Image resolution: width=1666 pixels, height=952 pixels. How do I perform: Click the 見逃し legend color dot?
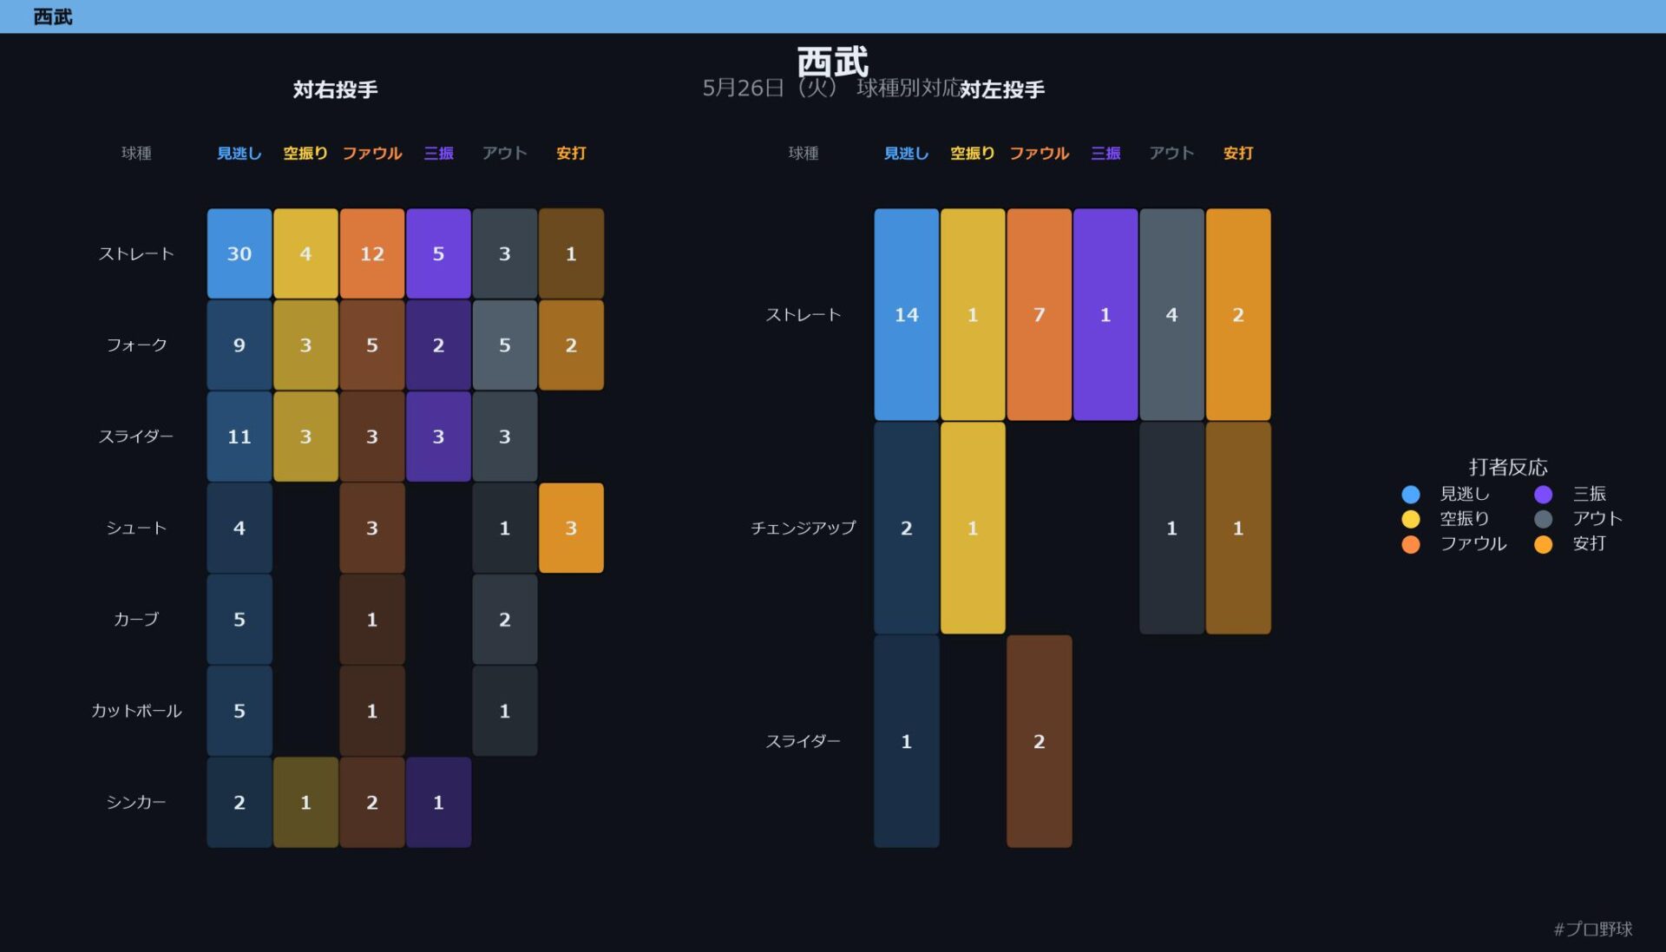coord(1410,494)
